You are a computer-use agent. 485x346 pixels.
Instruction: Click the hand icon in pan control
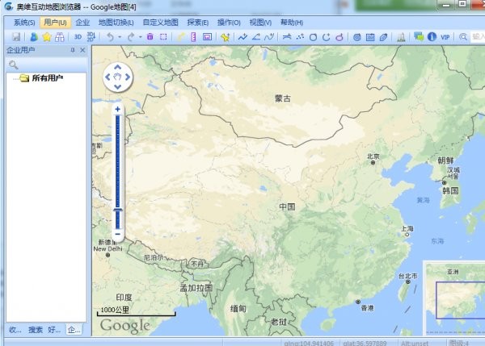(117, 77)
